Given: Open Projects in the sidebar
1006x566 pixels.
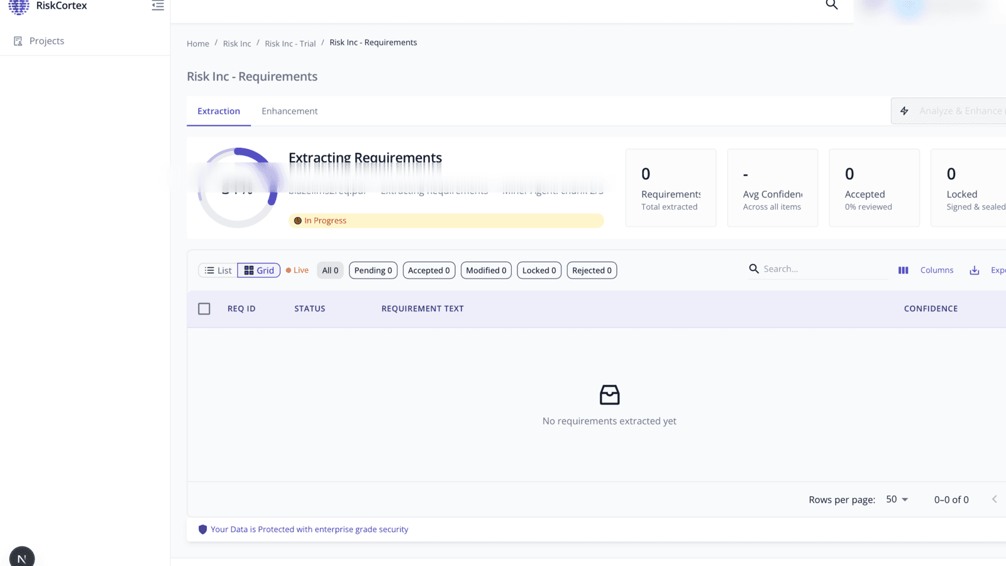Looking at the screenshot, I should click(47, 41).
